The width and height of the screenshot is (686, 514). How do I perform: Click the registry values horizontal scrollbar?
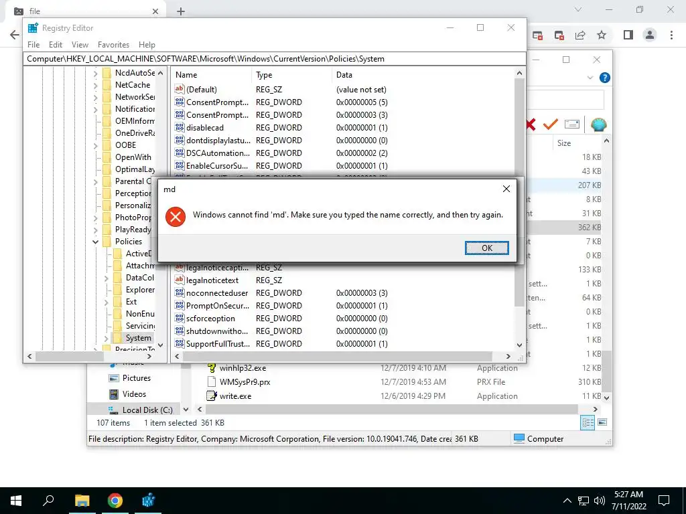[x=337, y=356]
